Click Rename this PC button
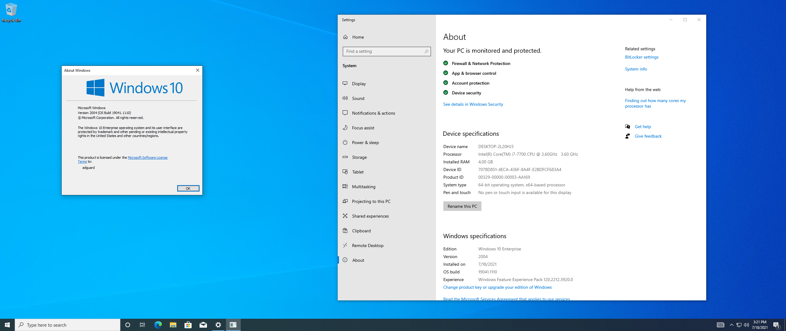Image resolution: width=786 pixels, height=331 pixels. click(462, 206)
